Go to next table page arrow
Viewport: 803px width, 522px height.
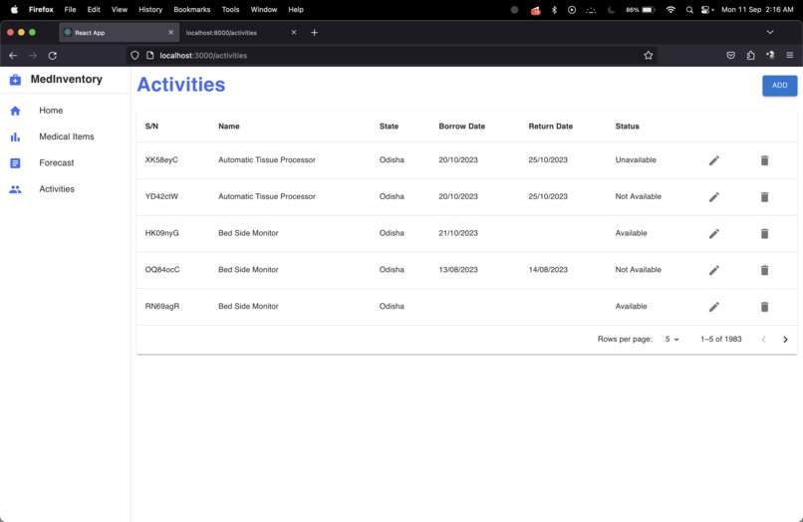pyautogui.click(x=785, y=339)
